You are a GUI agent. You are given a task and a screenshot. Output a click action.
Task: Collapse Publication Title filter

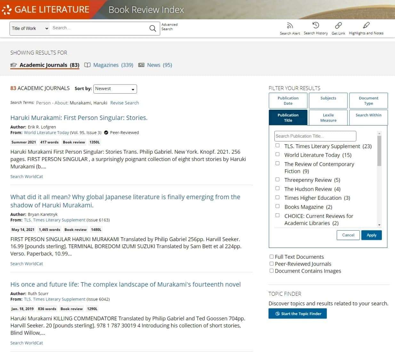(x=288, y=117)
